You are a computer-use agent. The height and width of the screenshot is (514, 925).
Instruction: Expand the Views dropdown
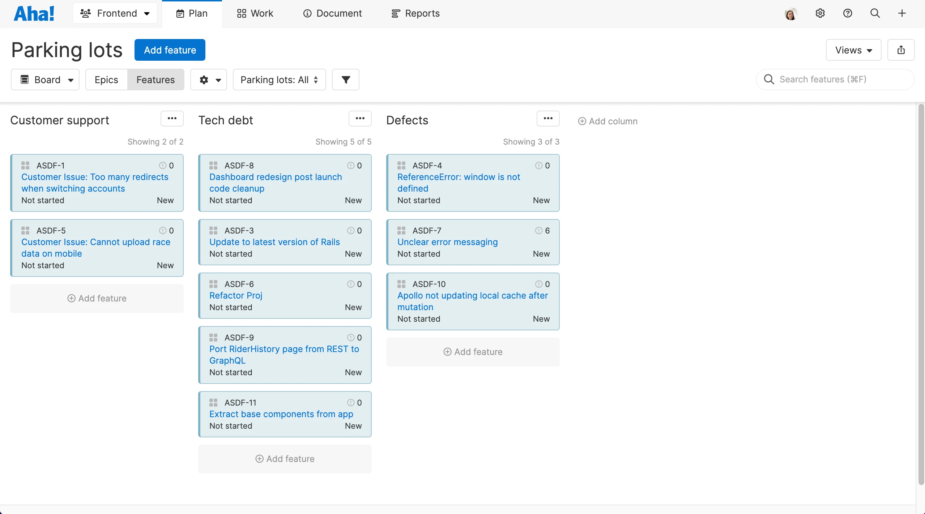pyautogui.click(x=853, y=50)
